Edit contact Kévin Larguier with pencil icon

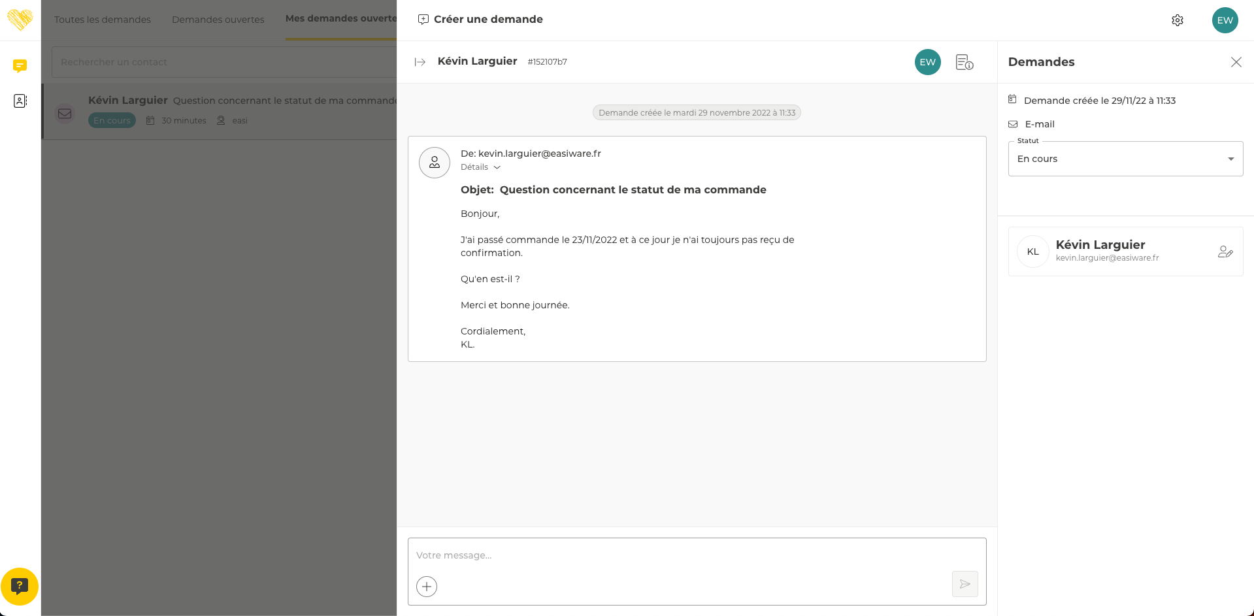1225,252
